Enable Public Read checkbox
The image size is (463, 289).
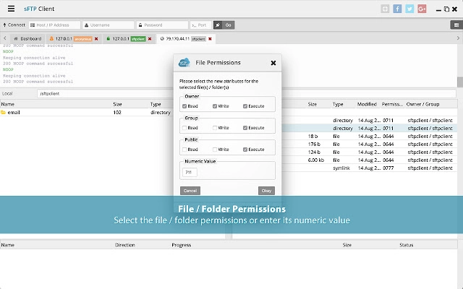184,150
